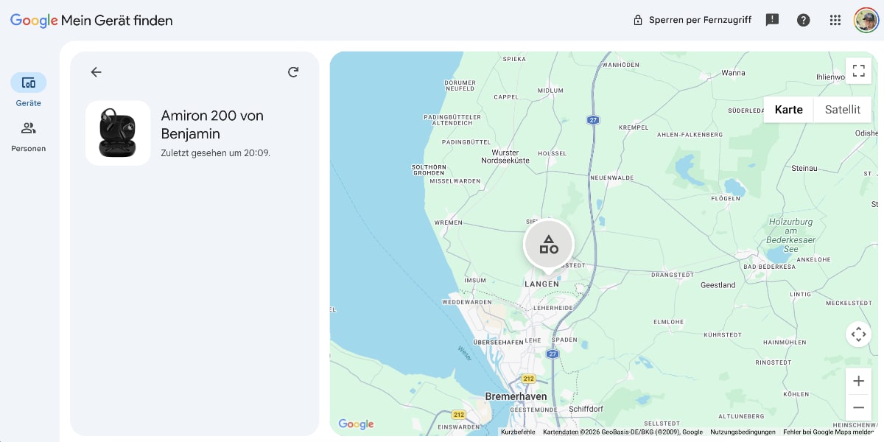The image size is (884, 442).
Task: Open the Google apps grid
Action: (835, 20)
